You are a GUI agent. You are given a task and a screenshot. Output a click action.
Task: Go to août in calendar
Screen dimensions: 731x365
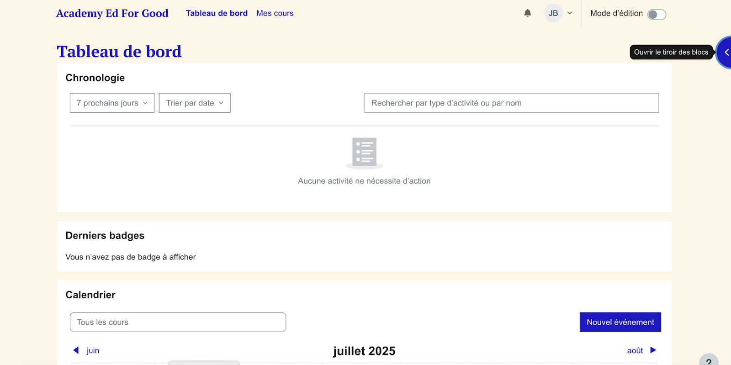(635, 350)
